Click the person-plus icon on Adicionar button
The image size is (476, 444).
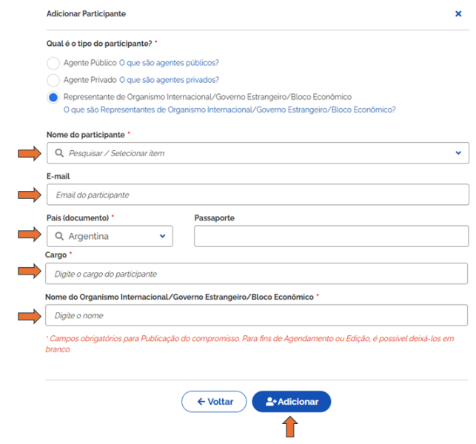271,402
